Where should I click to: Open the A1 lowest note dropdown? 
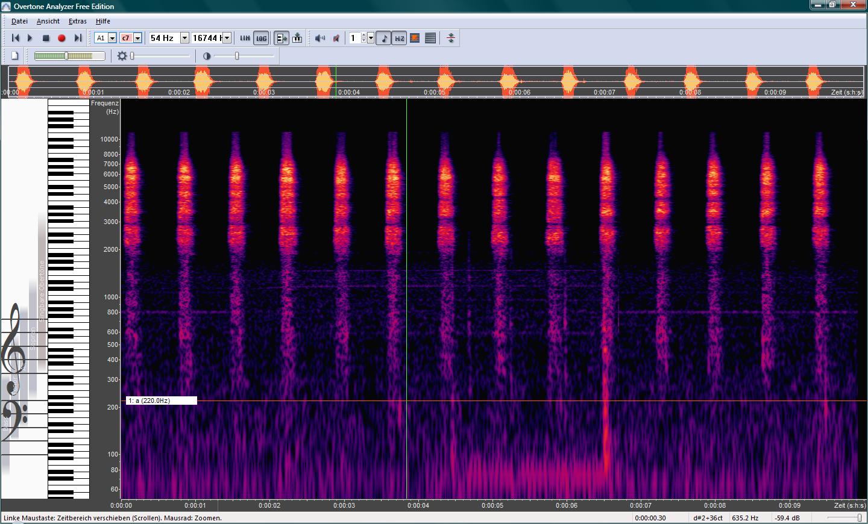coord(112,38)
